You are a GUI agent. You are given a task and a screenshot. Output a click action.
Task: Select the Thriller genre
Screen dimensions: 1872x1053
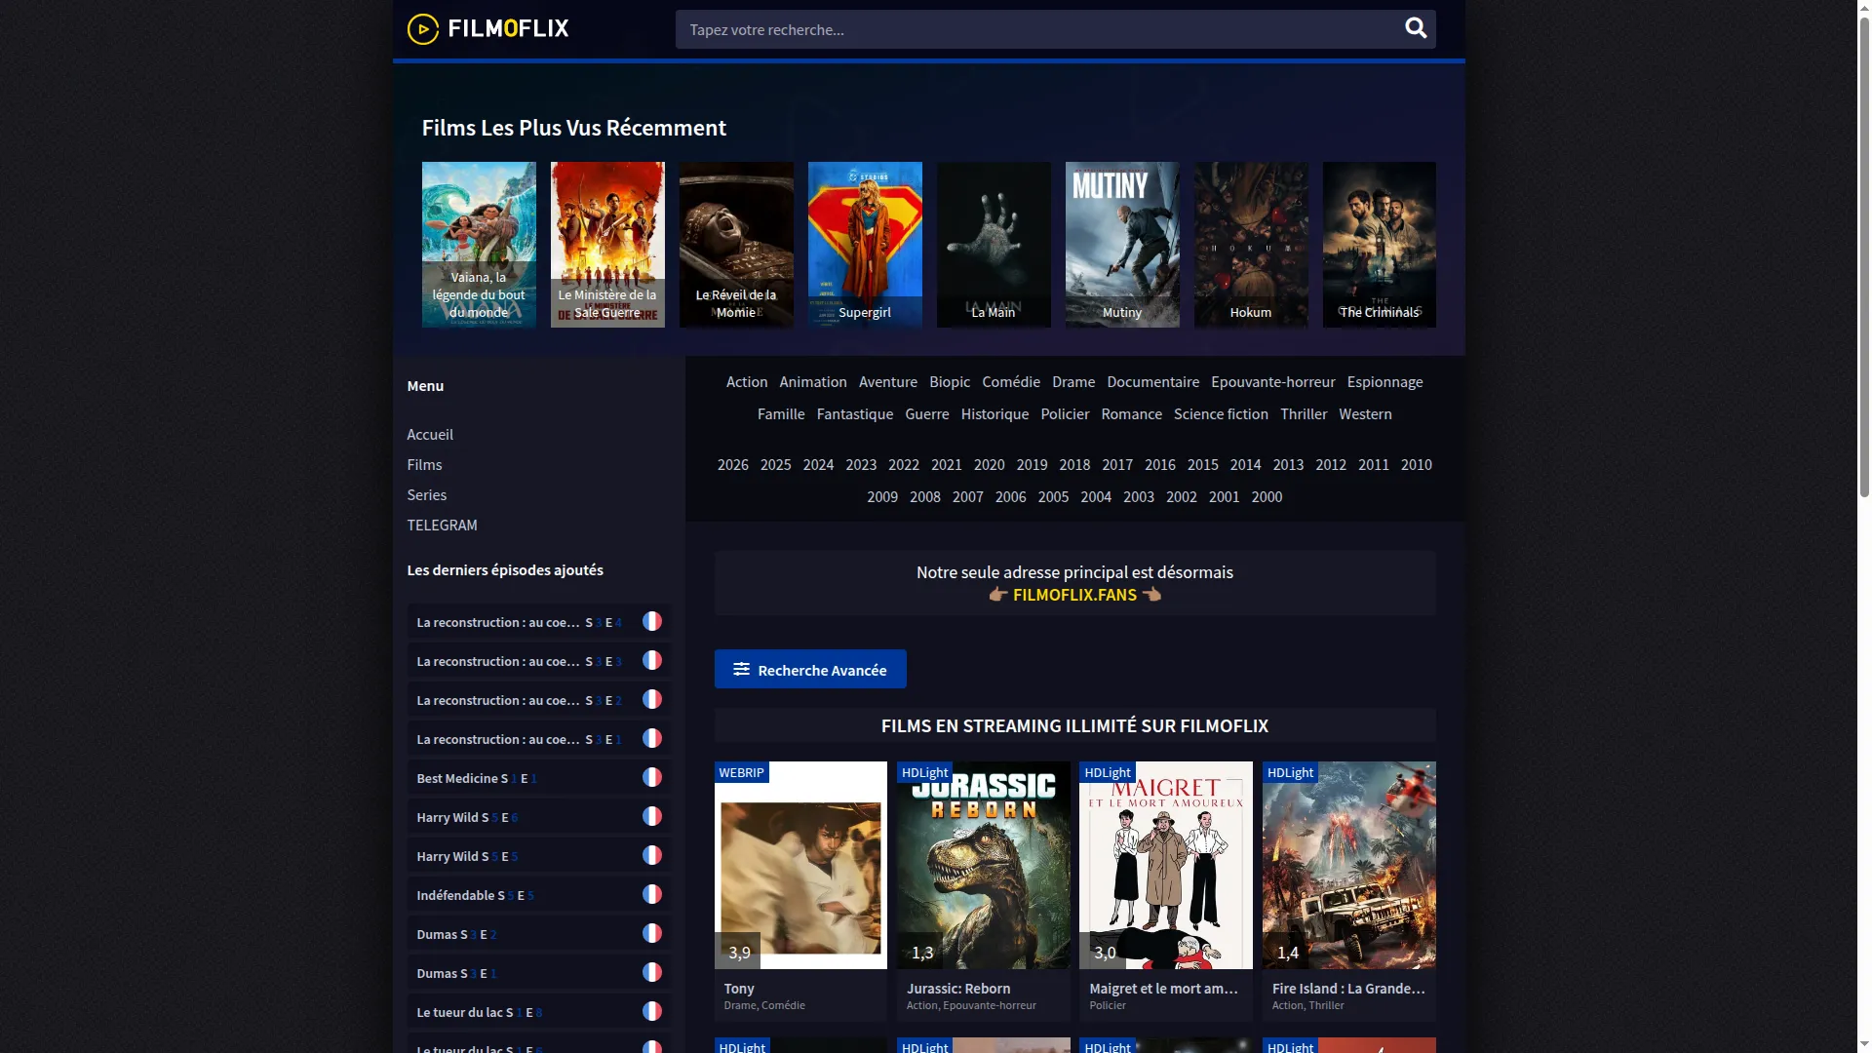tap(1304, 413)
